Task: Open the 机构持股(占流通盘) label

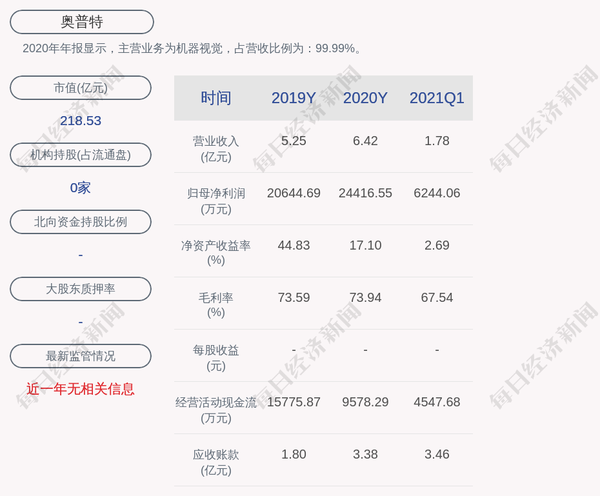Action: (81, 155)
